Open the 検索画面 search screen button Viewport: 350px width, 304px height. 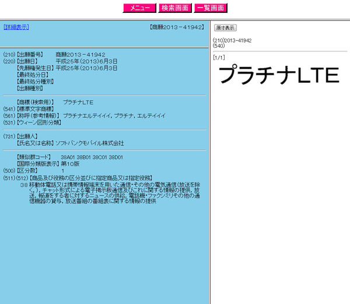(x=175, y=8)
